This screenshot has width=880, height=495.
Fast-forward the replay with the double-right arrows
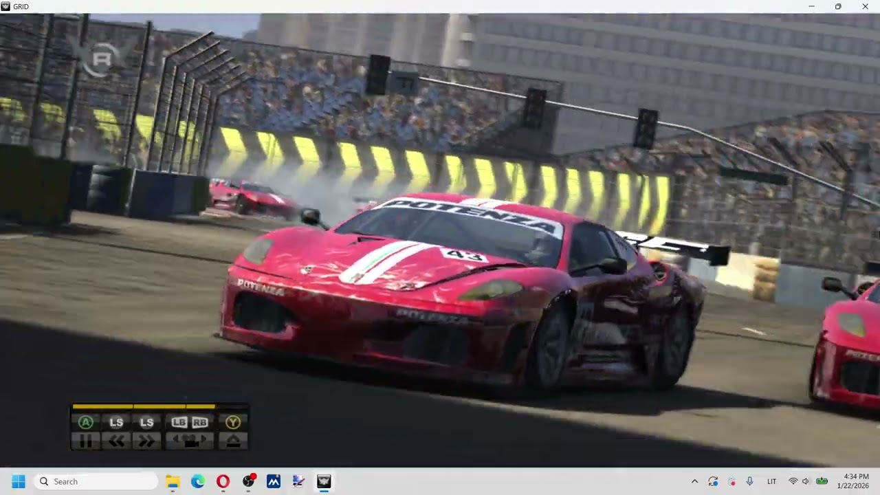pyautogui.click(x=146, y=442)
